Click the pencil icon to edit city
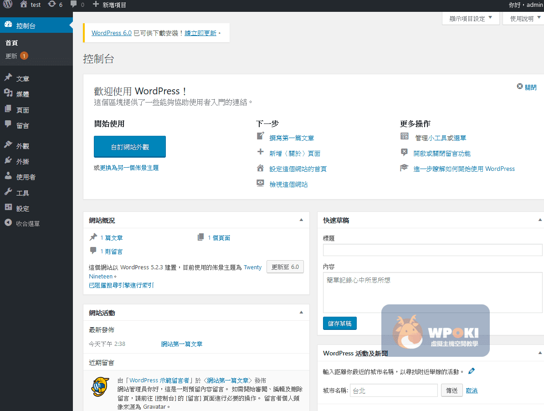The width and height of the screenshot is (544, 411). [472, 371]
